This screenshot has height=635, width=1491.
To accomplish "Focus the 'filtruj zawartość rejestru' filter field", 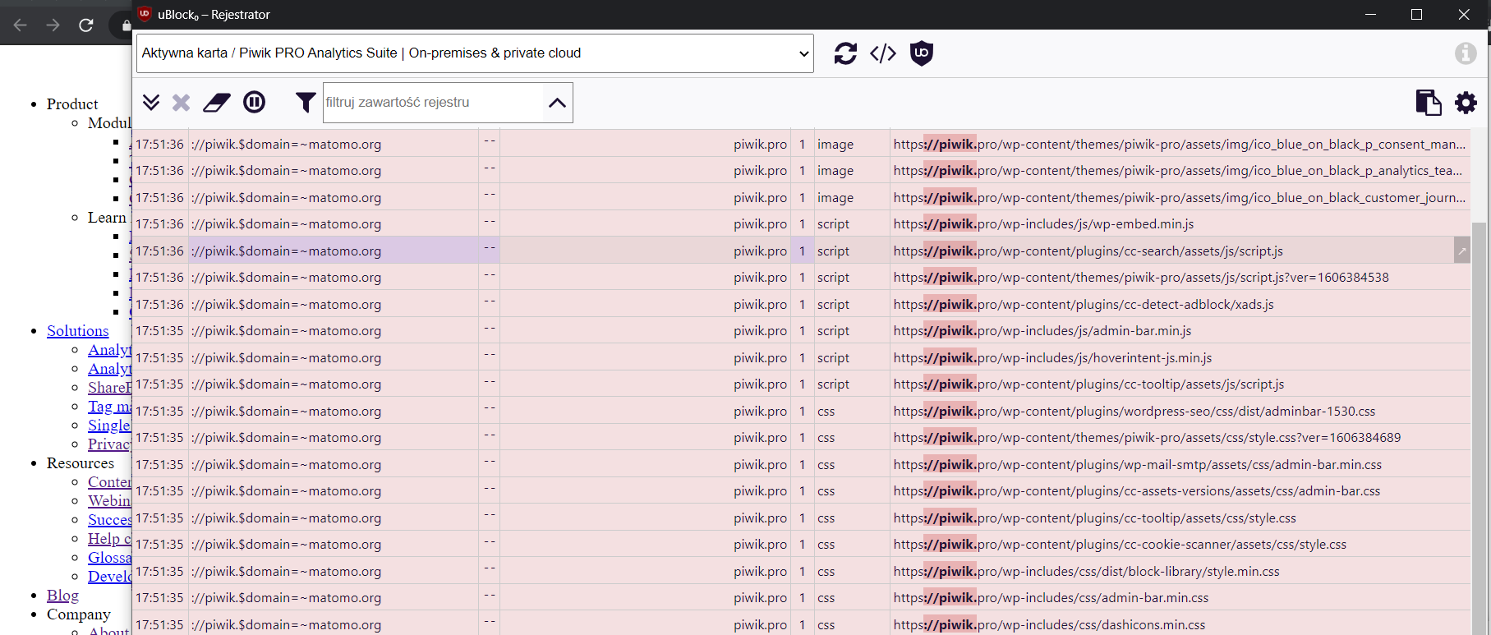I will point(433,103).
